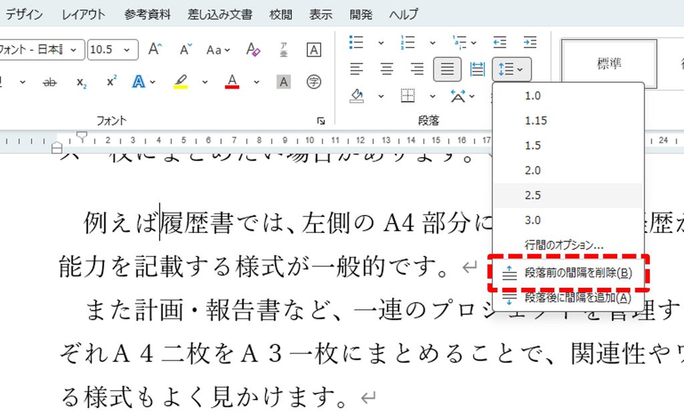
Task: Set line spacing to 1.0
Action: (568, 95)
